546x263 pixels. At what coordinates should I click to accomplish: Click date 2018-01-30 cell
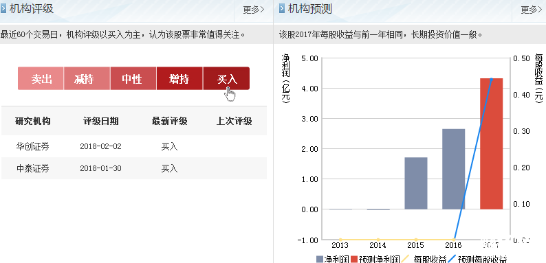coord(100,169)
